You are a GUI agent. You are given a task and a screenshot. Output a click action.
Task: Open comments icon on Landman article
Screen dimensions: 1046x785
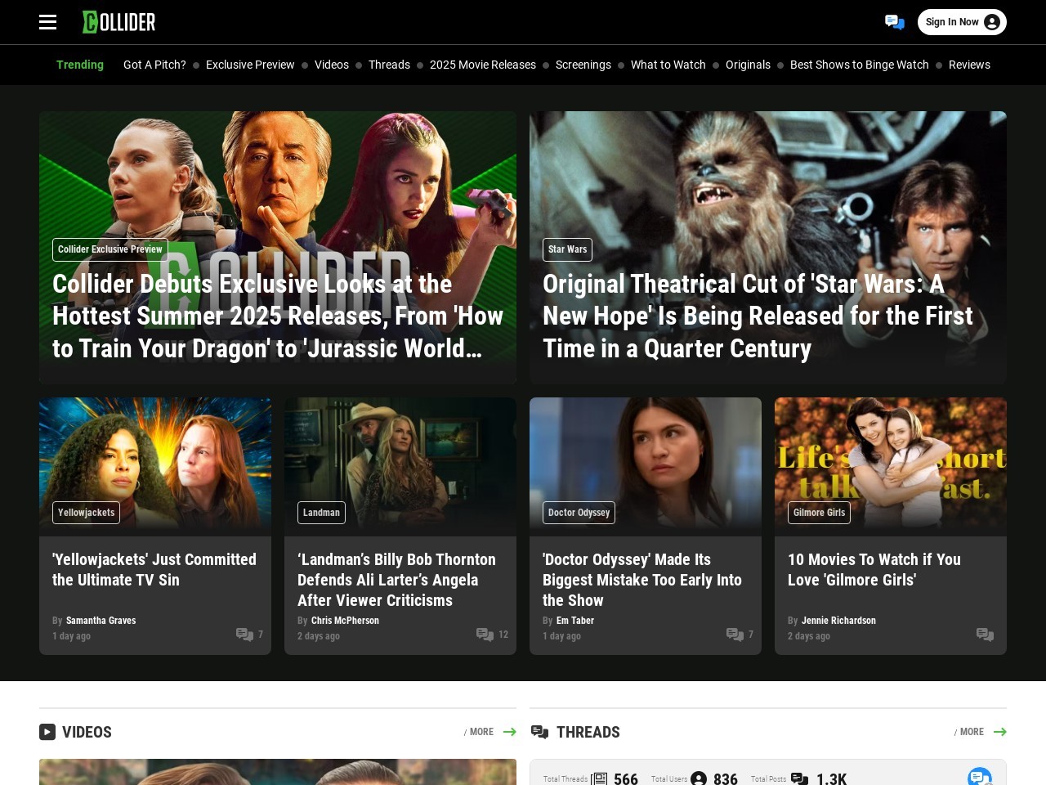485,635
